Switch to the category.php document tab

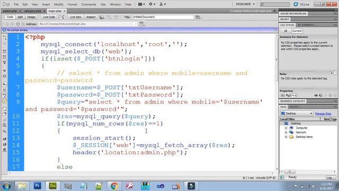33,11
